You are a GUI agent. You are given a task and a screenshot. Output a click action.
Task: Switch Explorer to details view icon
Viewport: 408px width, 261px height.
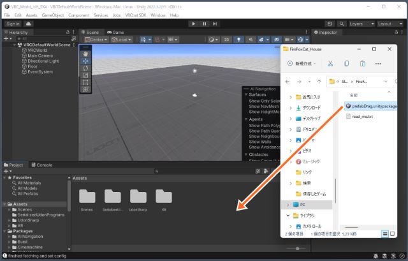(385, 234)
